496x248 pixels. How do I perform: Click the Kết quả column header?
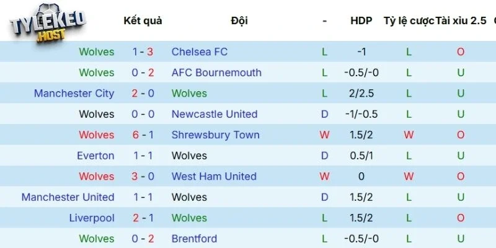pos(143,20)
